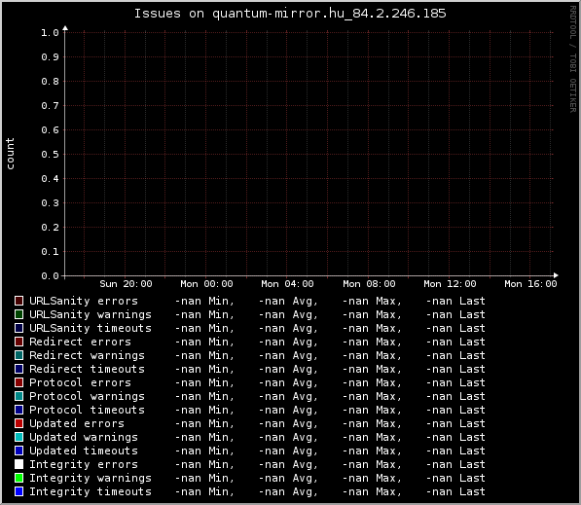The height and width of the screenshot is (505, 581).
Task: Click the URLSanity warnings green swatch
Action: pyautogui.click(x=18, y=314)
